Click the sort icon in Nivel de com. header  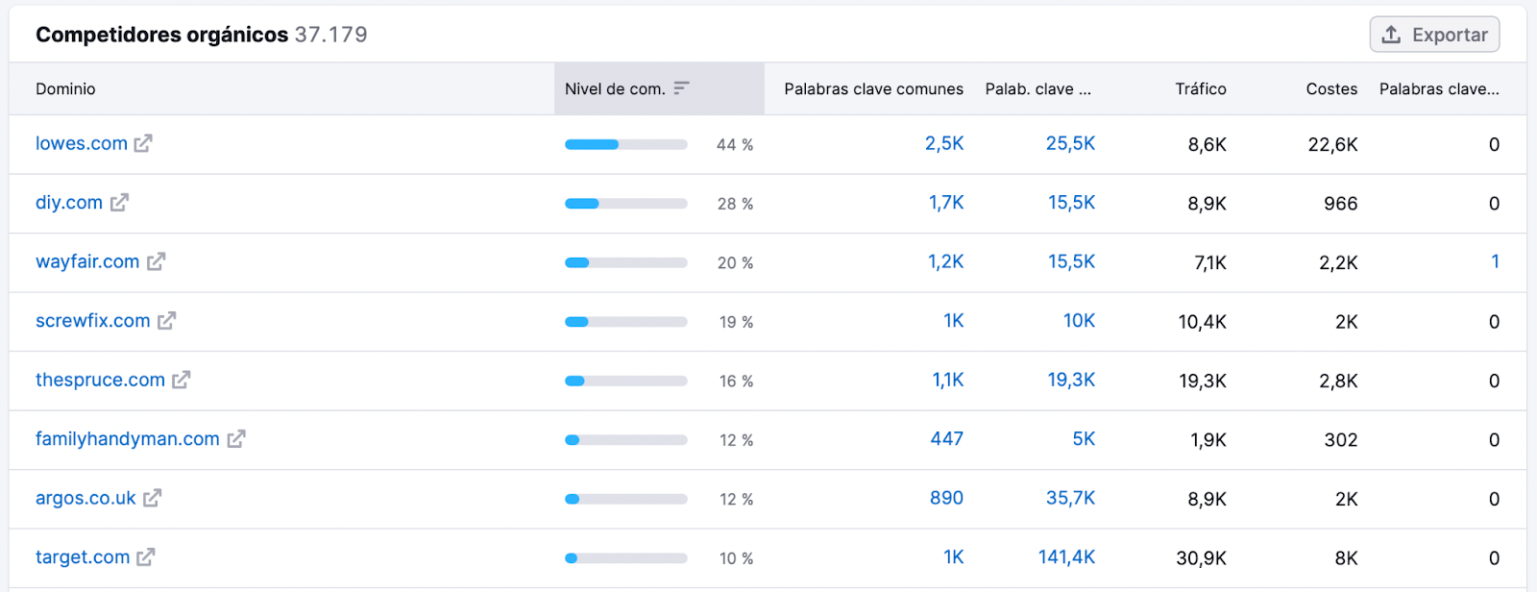coord(681,88)
